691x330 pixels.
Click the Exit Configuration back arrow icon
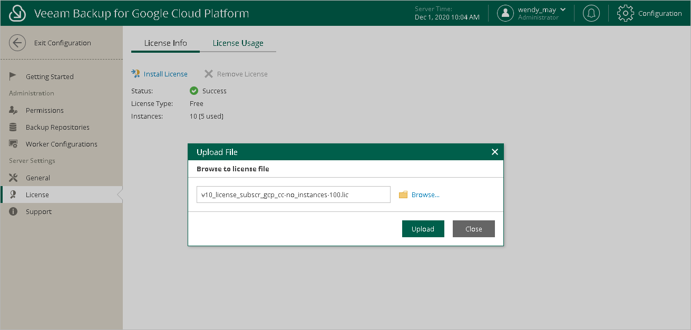click(x=17, y=43)
